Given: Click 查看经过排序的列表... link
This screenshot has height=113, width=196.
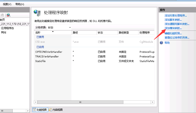Looking at the screenshot, I should coord(177,37).
